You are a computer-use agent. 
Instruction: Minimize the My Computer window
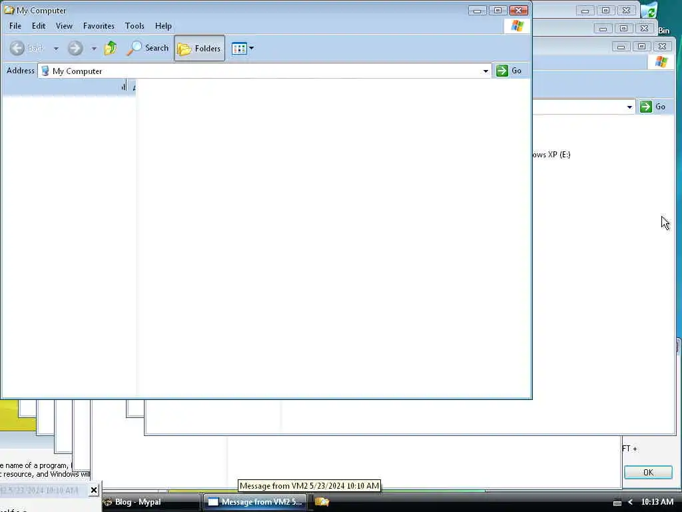coord(477,11)
